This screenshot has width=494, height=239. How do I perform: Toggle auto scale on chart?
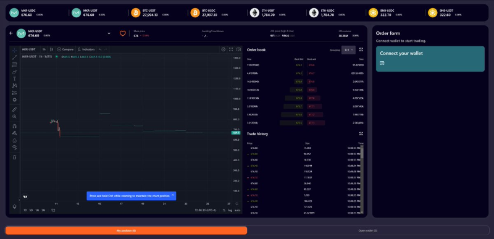(x=237, y=211)
